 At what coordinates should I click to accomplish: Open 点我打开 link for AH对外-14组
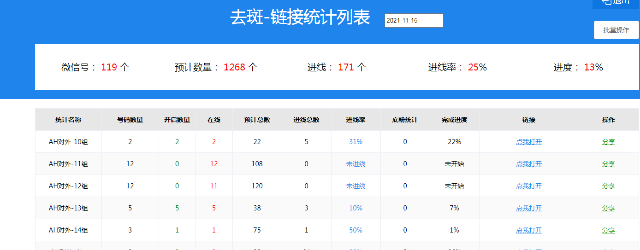tap(529, 230)
